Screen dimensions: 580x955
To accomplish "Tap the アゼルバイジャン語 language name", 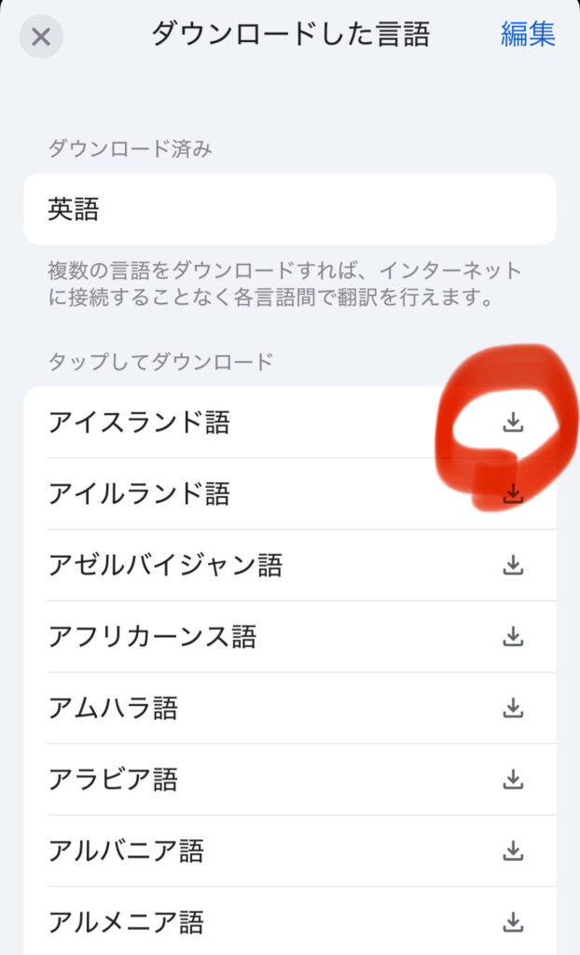I will tap(165, 565).
